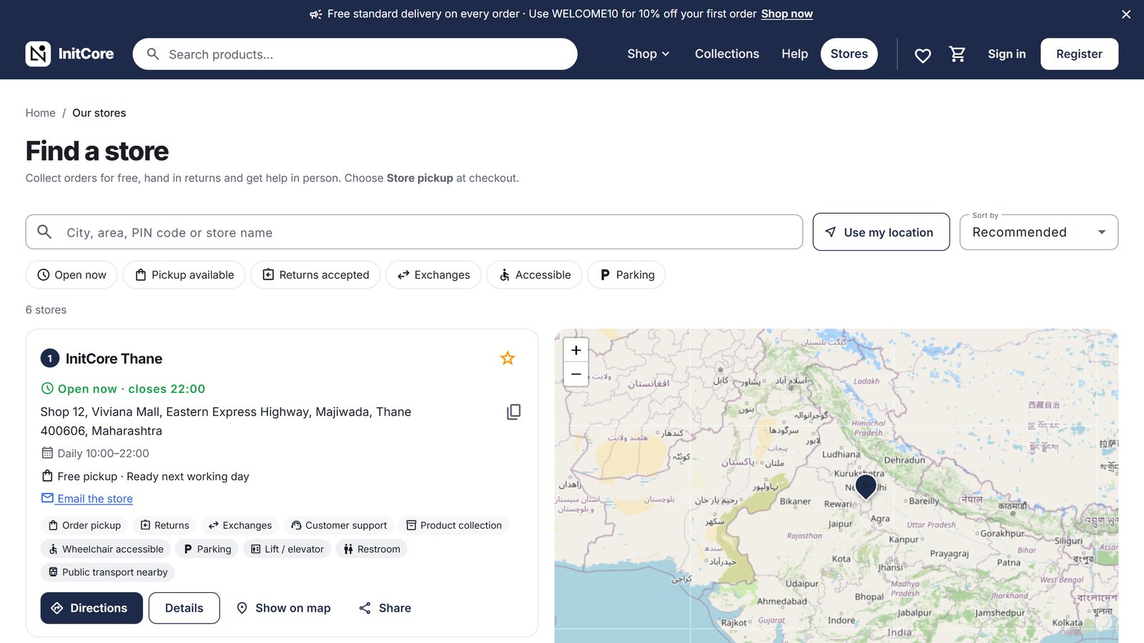Screen dimensions: 1144x643
Task: Expand the Shop menu
Action: pos(648,54)
